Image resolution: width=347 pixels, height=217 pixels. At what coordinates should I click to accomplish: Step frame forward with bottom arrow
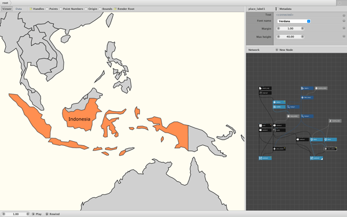point(28,214)
